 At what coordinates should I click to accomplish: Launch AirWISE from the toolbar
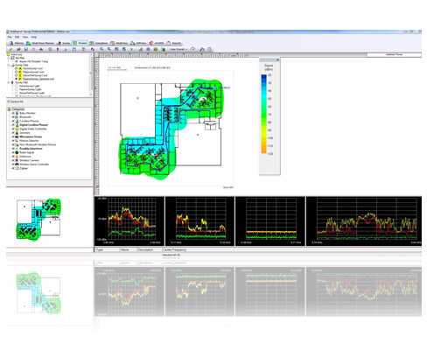coord(157,43)
